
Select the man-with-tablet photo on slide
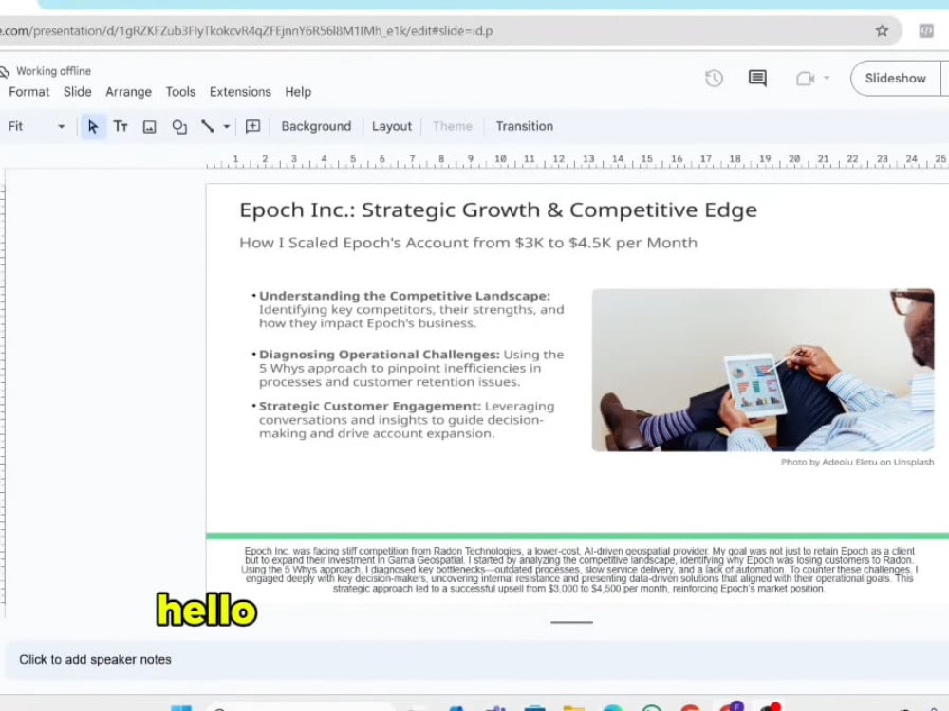tap(763, 370)
